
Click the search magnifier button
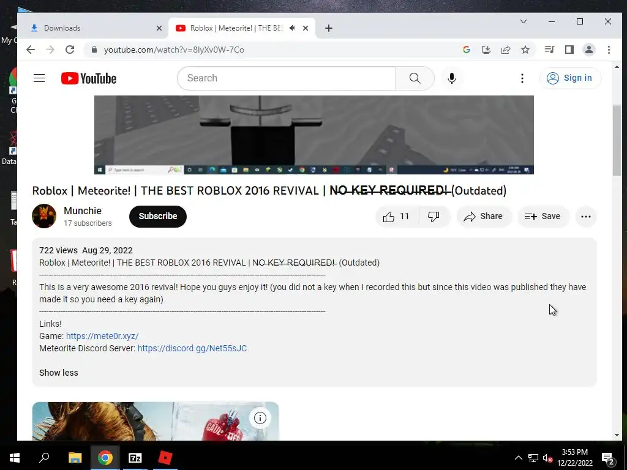pyautogui.click(x=415, y=78)
